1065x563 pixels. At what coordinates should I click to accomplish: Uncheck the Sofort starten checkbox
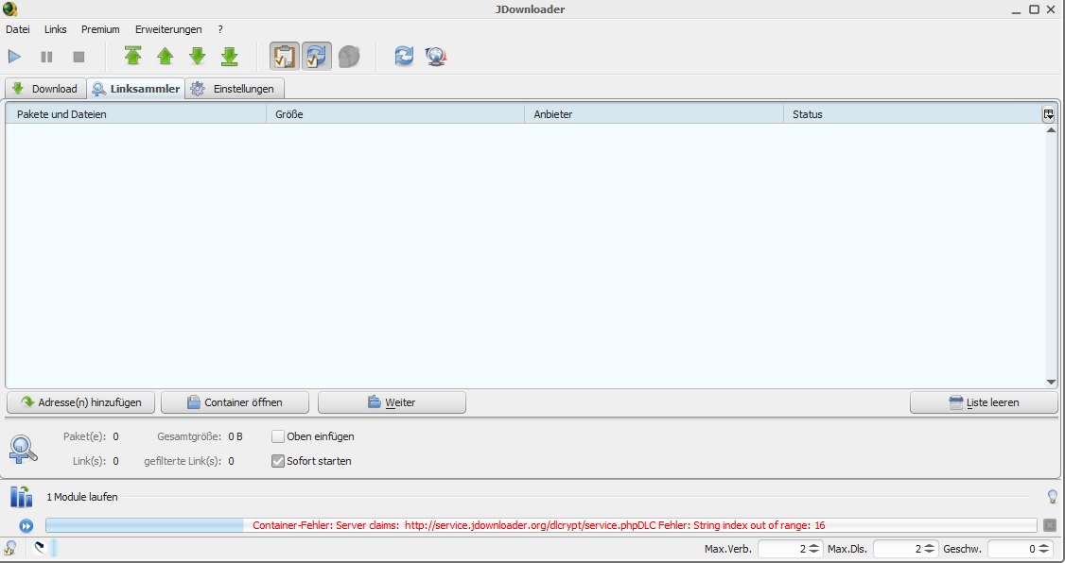tap(278, 461)
